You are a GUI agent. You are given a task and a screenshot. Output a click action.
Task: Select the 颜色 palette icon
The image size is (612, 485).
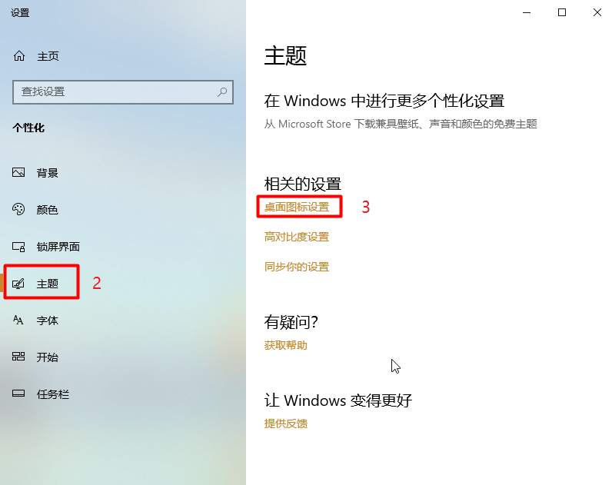tap(18, 210)
